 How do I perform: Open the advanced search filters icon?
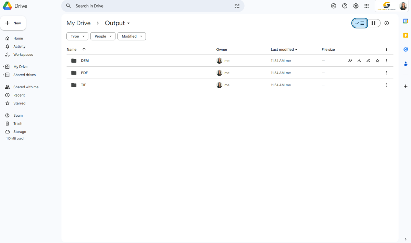237,6
